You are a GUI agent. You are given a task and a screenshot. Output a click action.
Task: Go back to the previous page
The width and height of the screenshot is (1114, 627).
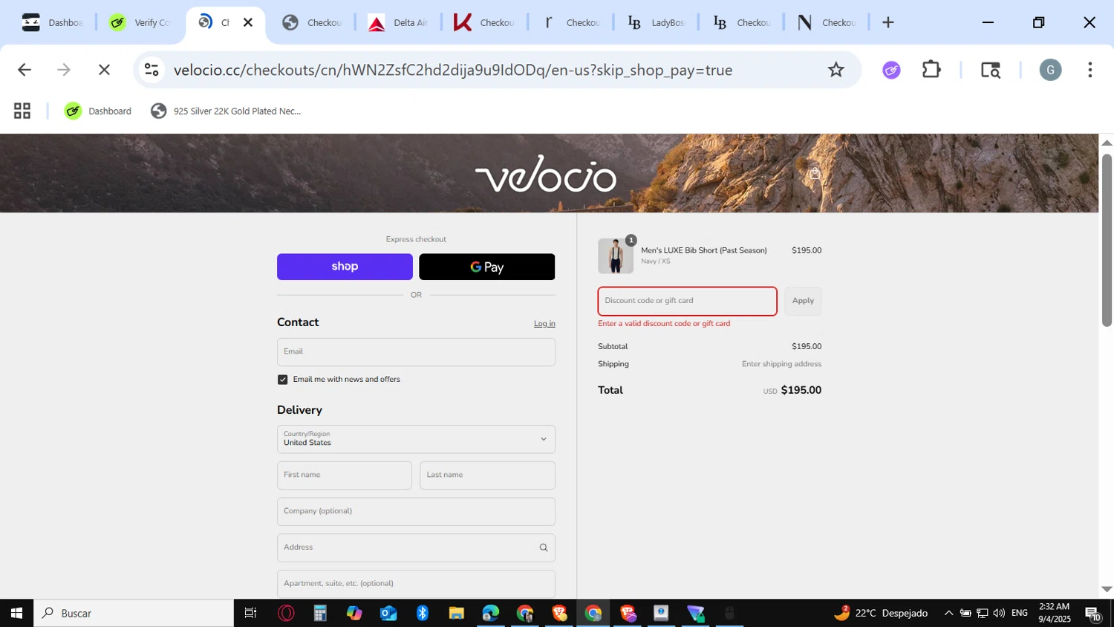tap(25, 70)
